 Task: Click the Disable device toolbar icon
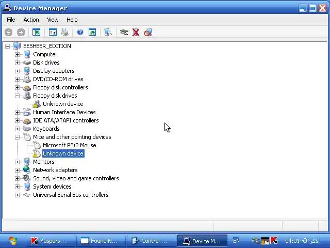[x=148, y=32]
